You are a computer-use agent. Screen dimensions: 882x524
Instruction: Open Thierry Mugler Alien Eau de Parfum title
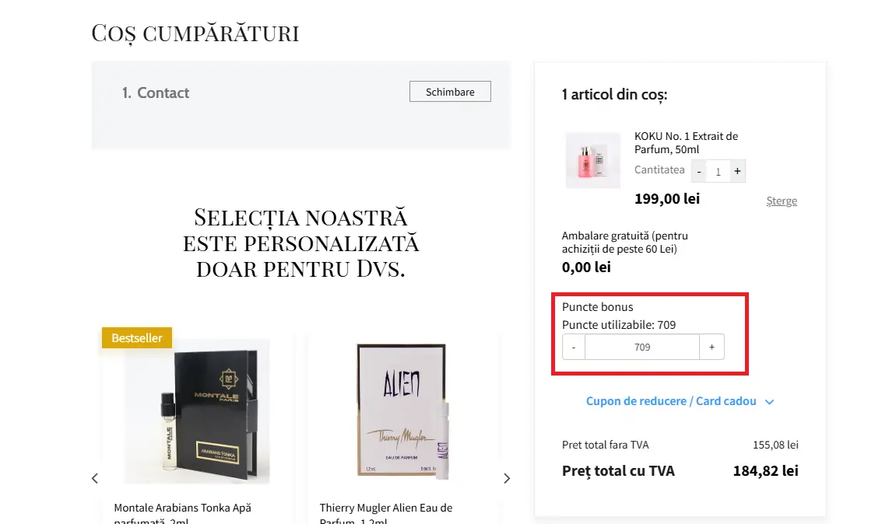point(386,514)
